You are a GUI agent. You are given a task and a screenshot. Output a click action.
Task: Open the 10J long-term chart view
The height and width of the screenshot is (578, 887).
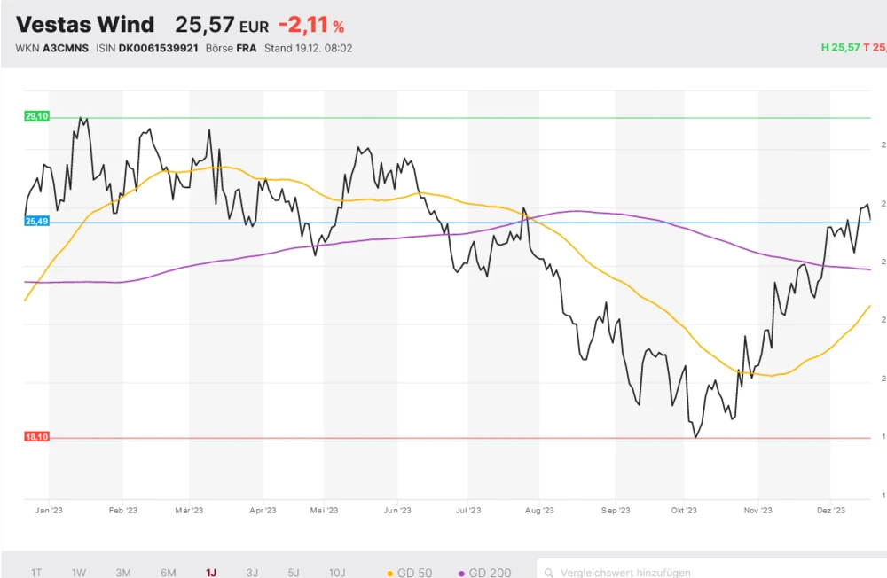[x=336, y=573]
